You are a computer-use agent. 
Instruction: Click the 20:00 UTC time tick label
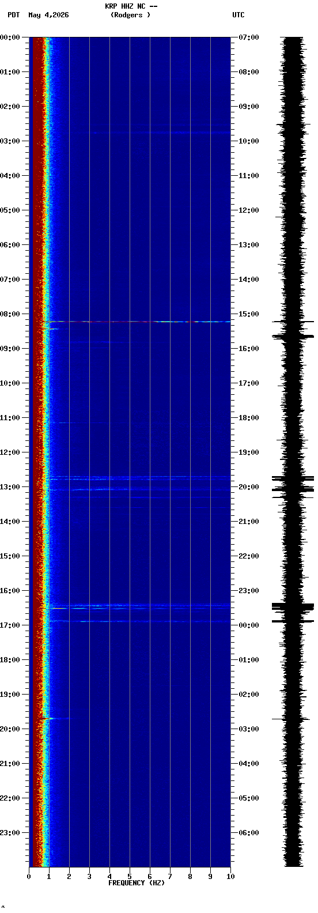249,487
